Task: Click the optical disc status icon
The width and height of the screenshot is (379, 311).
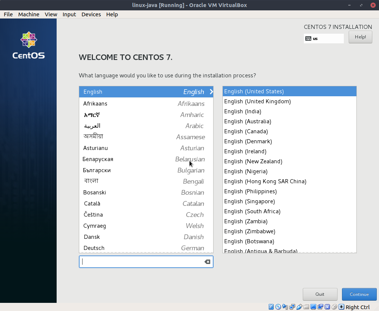Action: pyautogui.click(x=278, y=307)
